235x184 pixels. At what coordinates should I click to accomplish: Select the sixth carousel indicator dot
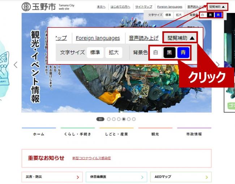pyautogui.click(x=134, y=119)
